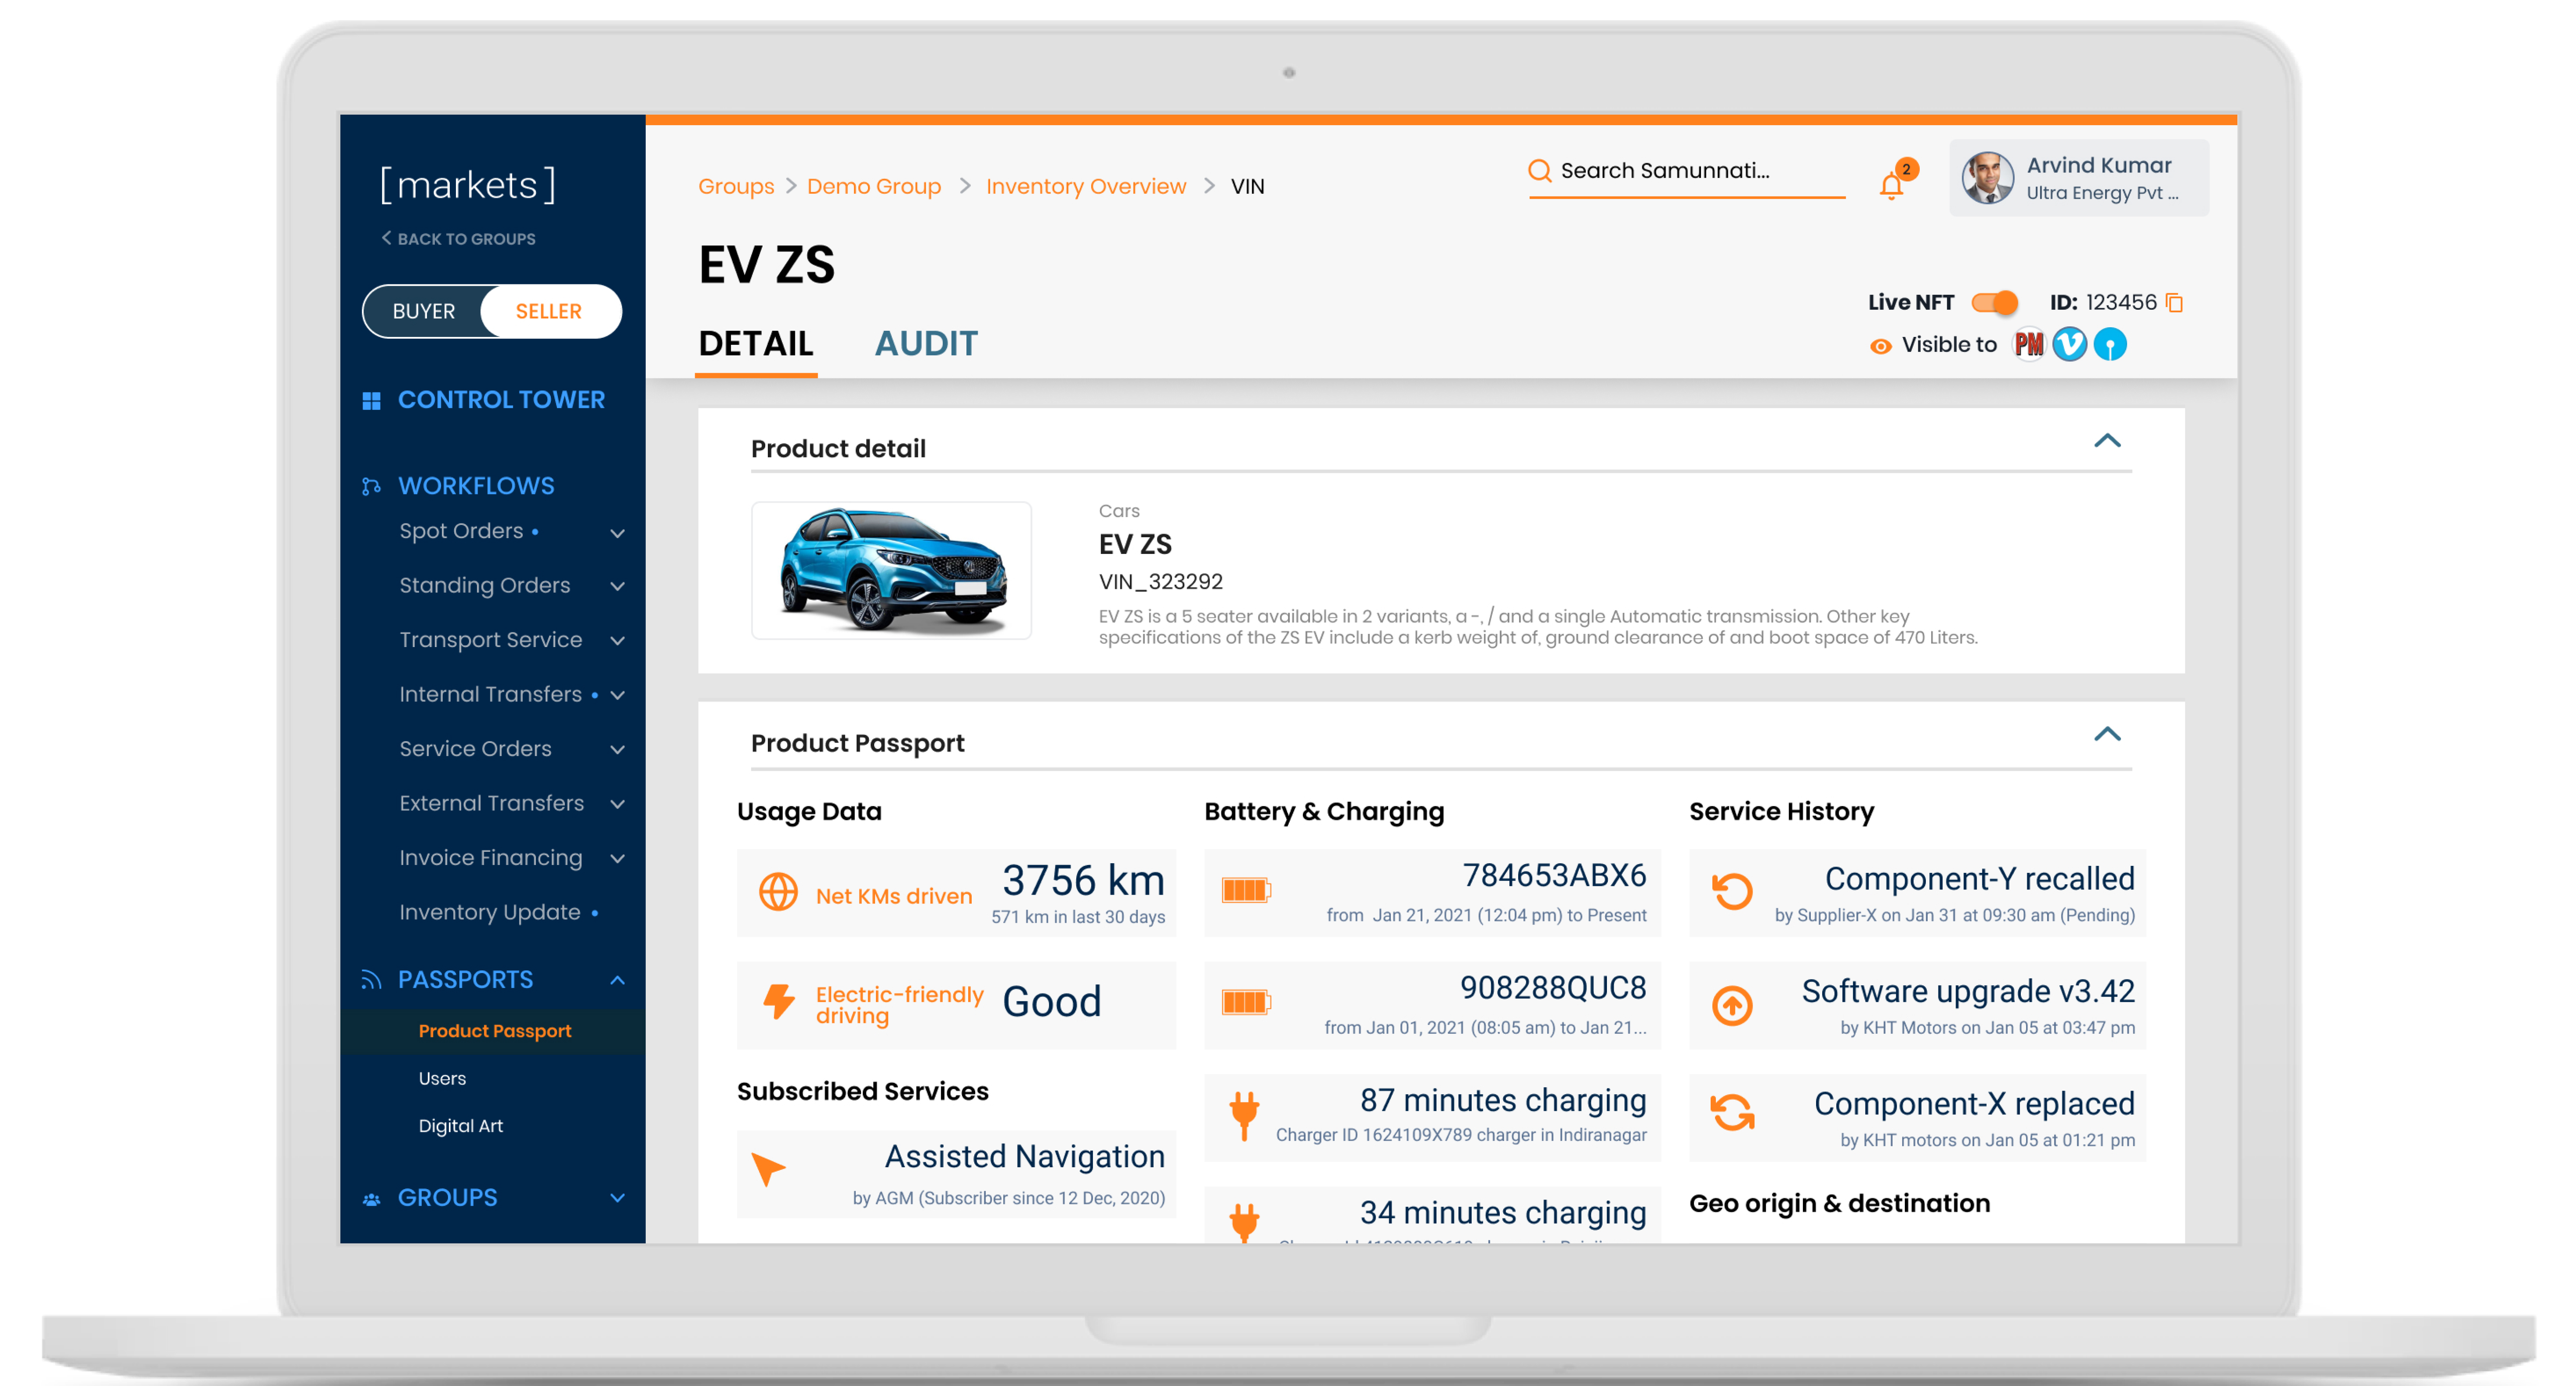Click the upload icon for Software upgrade v3.42
The height and width of the screenshot is (1386, 2576).
1732,1005
